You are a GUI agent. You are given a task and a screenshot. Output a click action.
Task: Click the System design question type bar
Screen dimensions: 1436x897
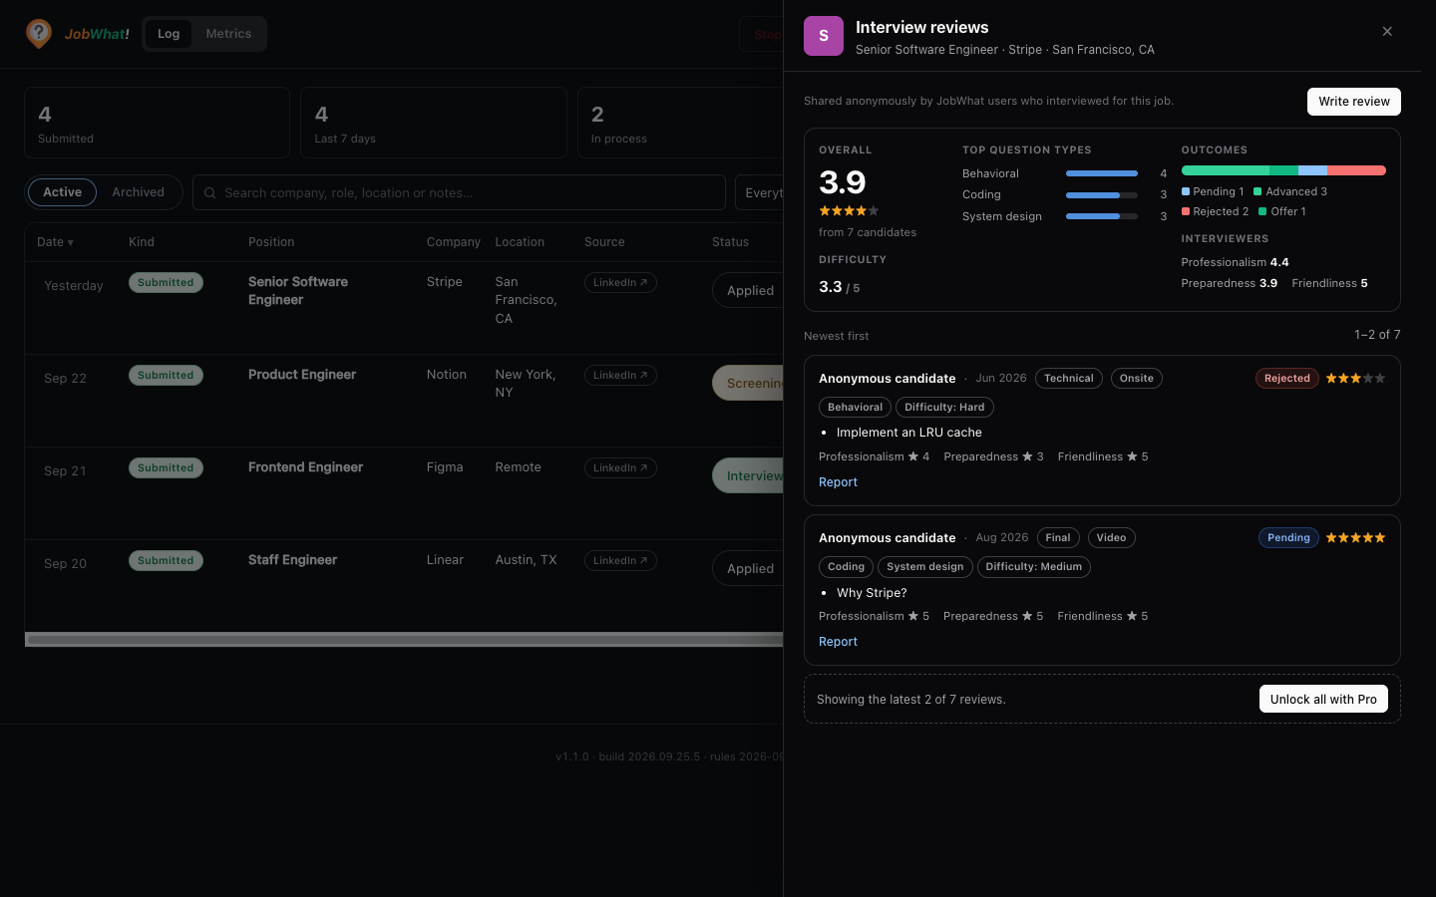(x=1102, y=216)
